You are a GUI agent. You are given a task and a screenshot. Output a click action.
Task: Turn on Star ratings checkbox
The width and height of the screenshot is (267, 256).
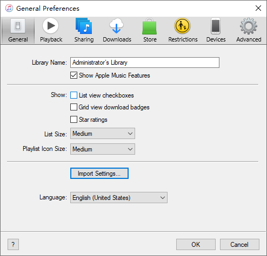(74, 120)
